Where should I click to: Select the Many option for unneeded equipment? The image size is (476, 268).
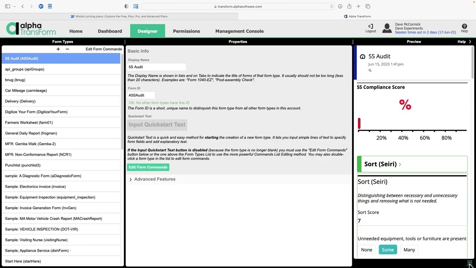(x=409, y=250)
